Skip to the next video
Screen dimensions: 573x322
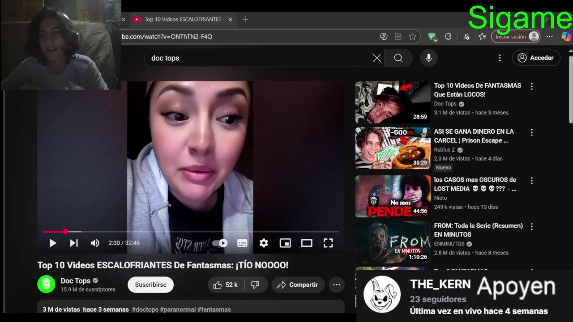click(x=74, y=243)
